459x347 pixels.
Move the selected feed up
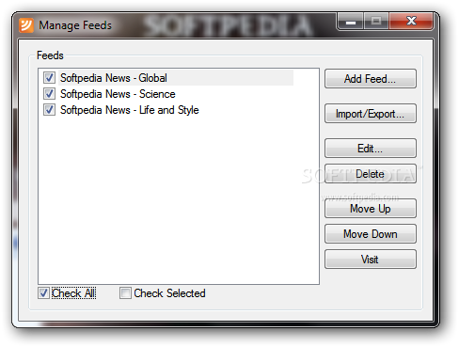(371, 209)
